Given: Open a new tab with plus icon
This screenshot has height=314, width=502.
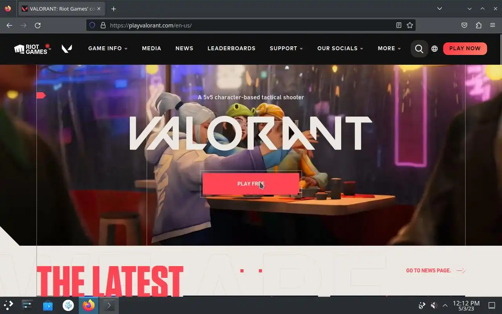Looking at the screenshot, I should pyautogui.click(x=113, y=9).
